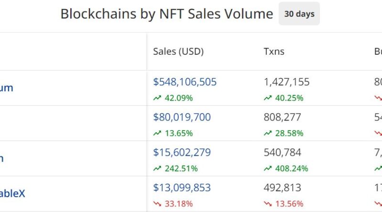Open the 30 days period selector

pos(299,14)
